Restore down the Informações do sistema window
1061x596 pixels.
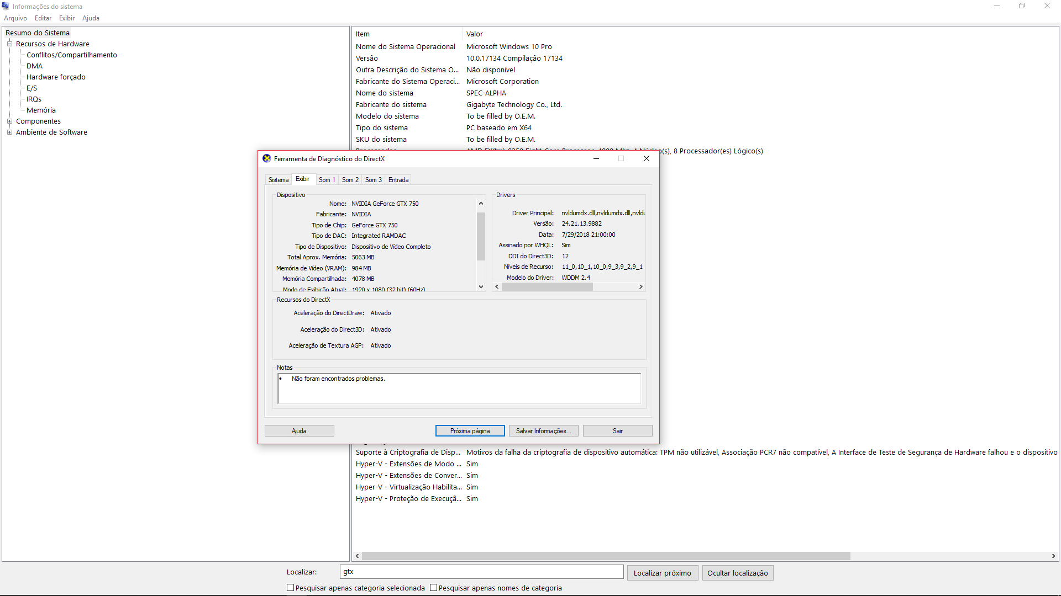(x=1022, y=6)
